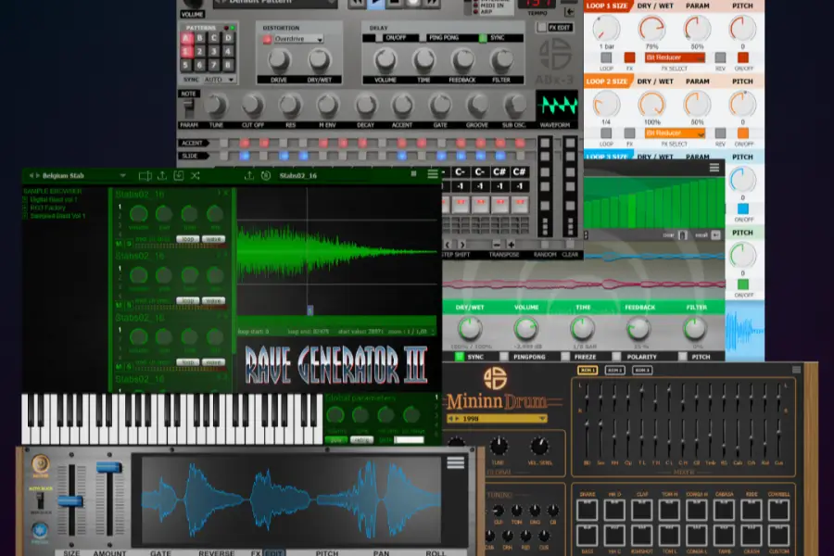Toggle FREEZE on the green delay plugin
Screen dimensions: 834x556
[x=564, y=355]
